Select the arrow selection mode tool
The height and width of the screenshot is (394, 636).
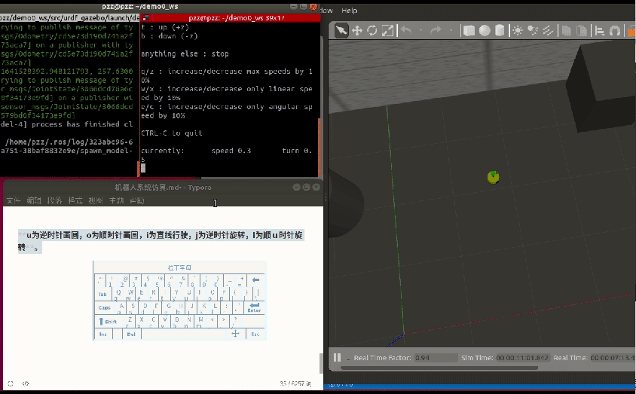[341, 30]
